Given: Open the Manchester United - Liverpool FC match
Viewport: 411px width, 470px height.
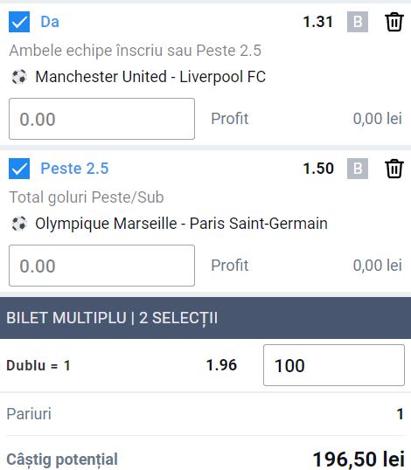Looking at the screenshot, I should 150,77.
